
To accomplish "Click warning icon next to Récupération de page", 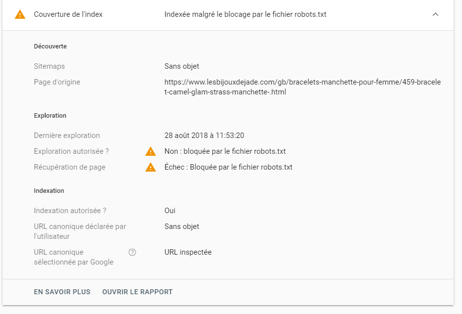I will point(150,167).
